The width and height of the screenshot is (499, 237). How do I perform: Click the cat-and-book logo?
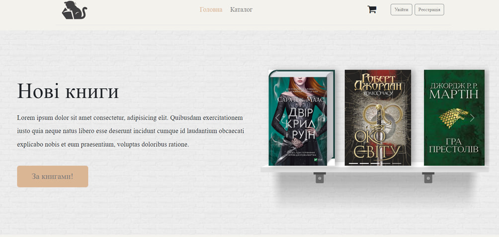[x=75, y=10]
